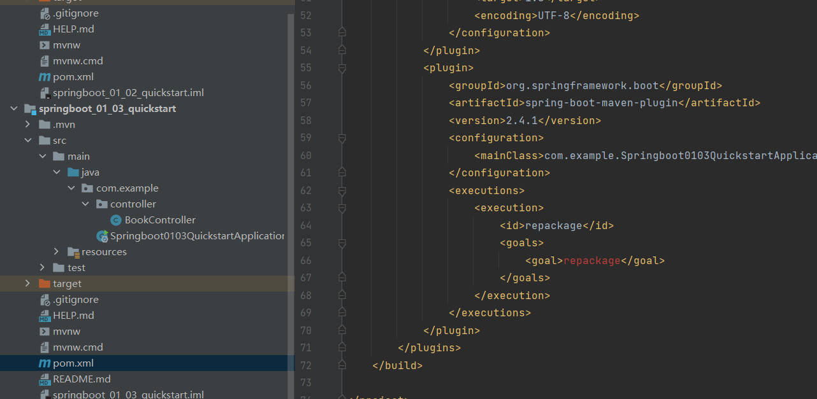Fold the plugin block at line 55

point(342,67)
